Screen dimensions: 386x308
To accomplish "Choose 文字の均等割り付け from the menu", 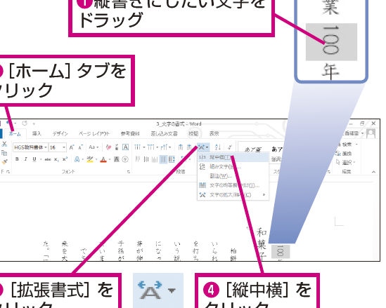I will [x=233, y=185].
